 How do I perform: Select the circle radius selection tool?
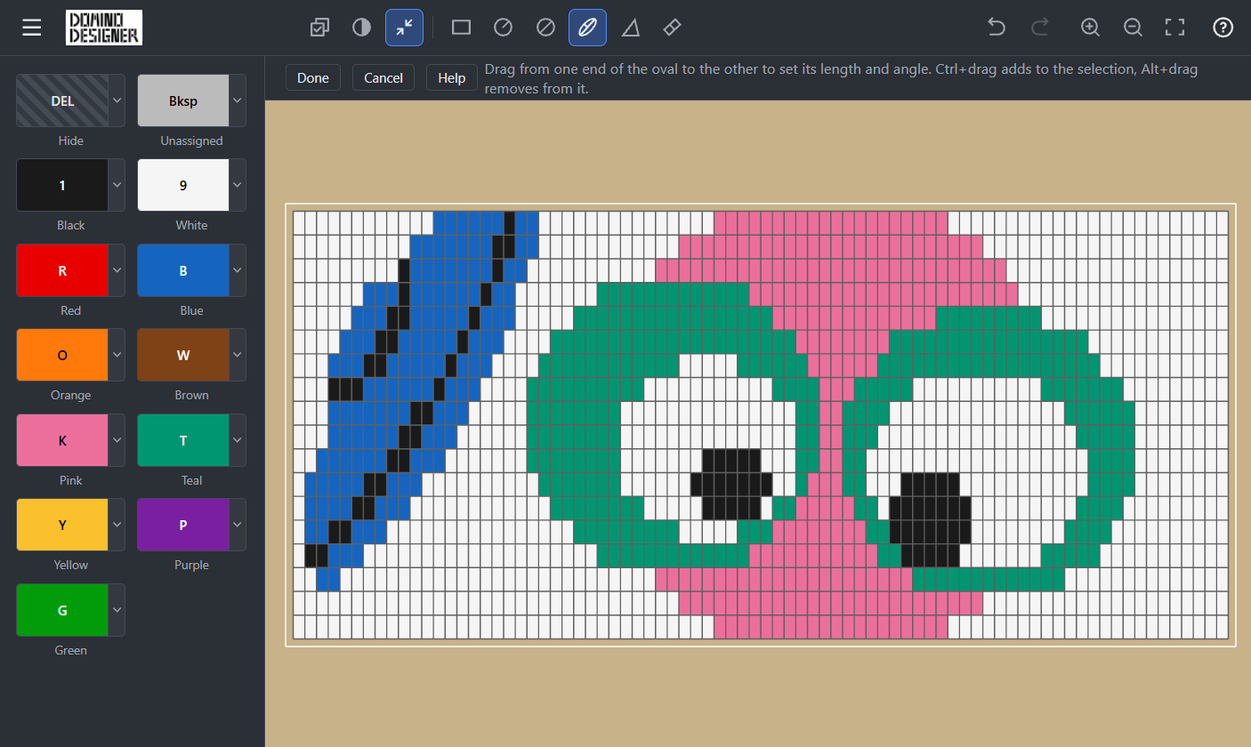tap(503, 28)
